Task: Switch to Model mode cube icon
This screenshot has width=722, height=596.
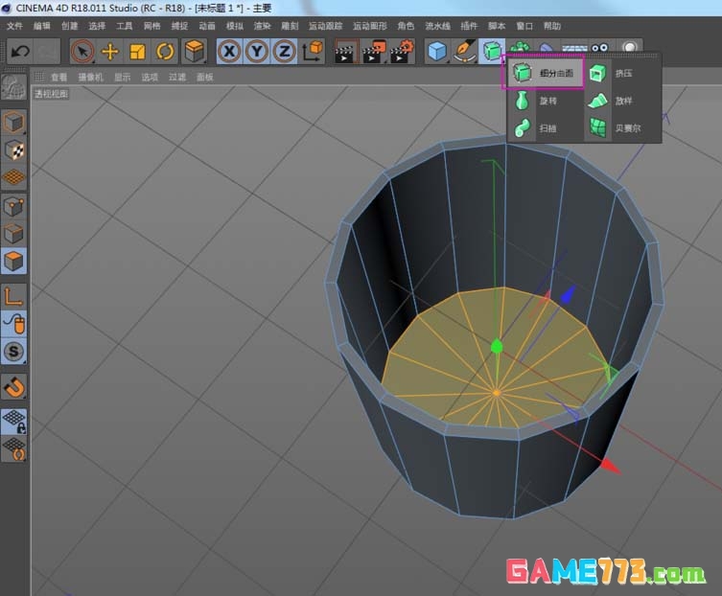Action: [x=13, y=123]
